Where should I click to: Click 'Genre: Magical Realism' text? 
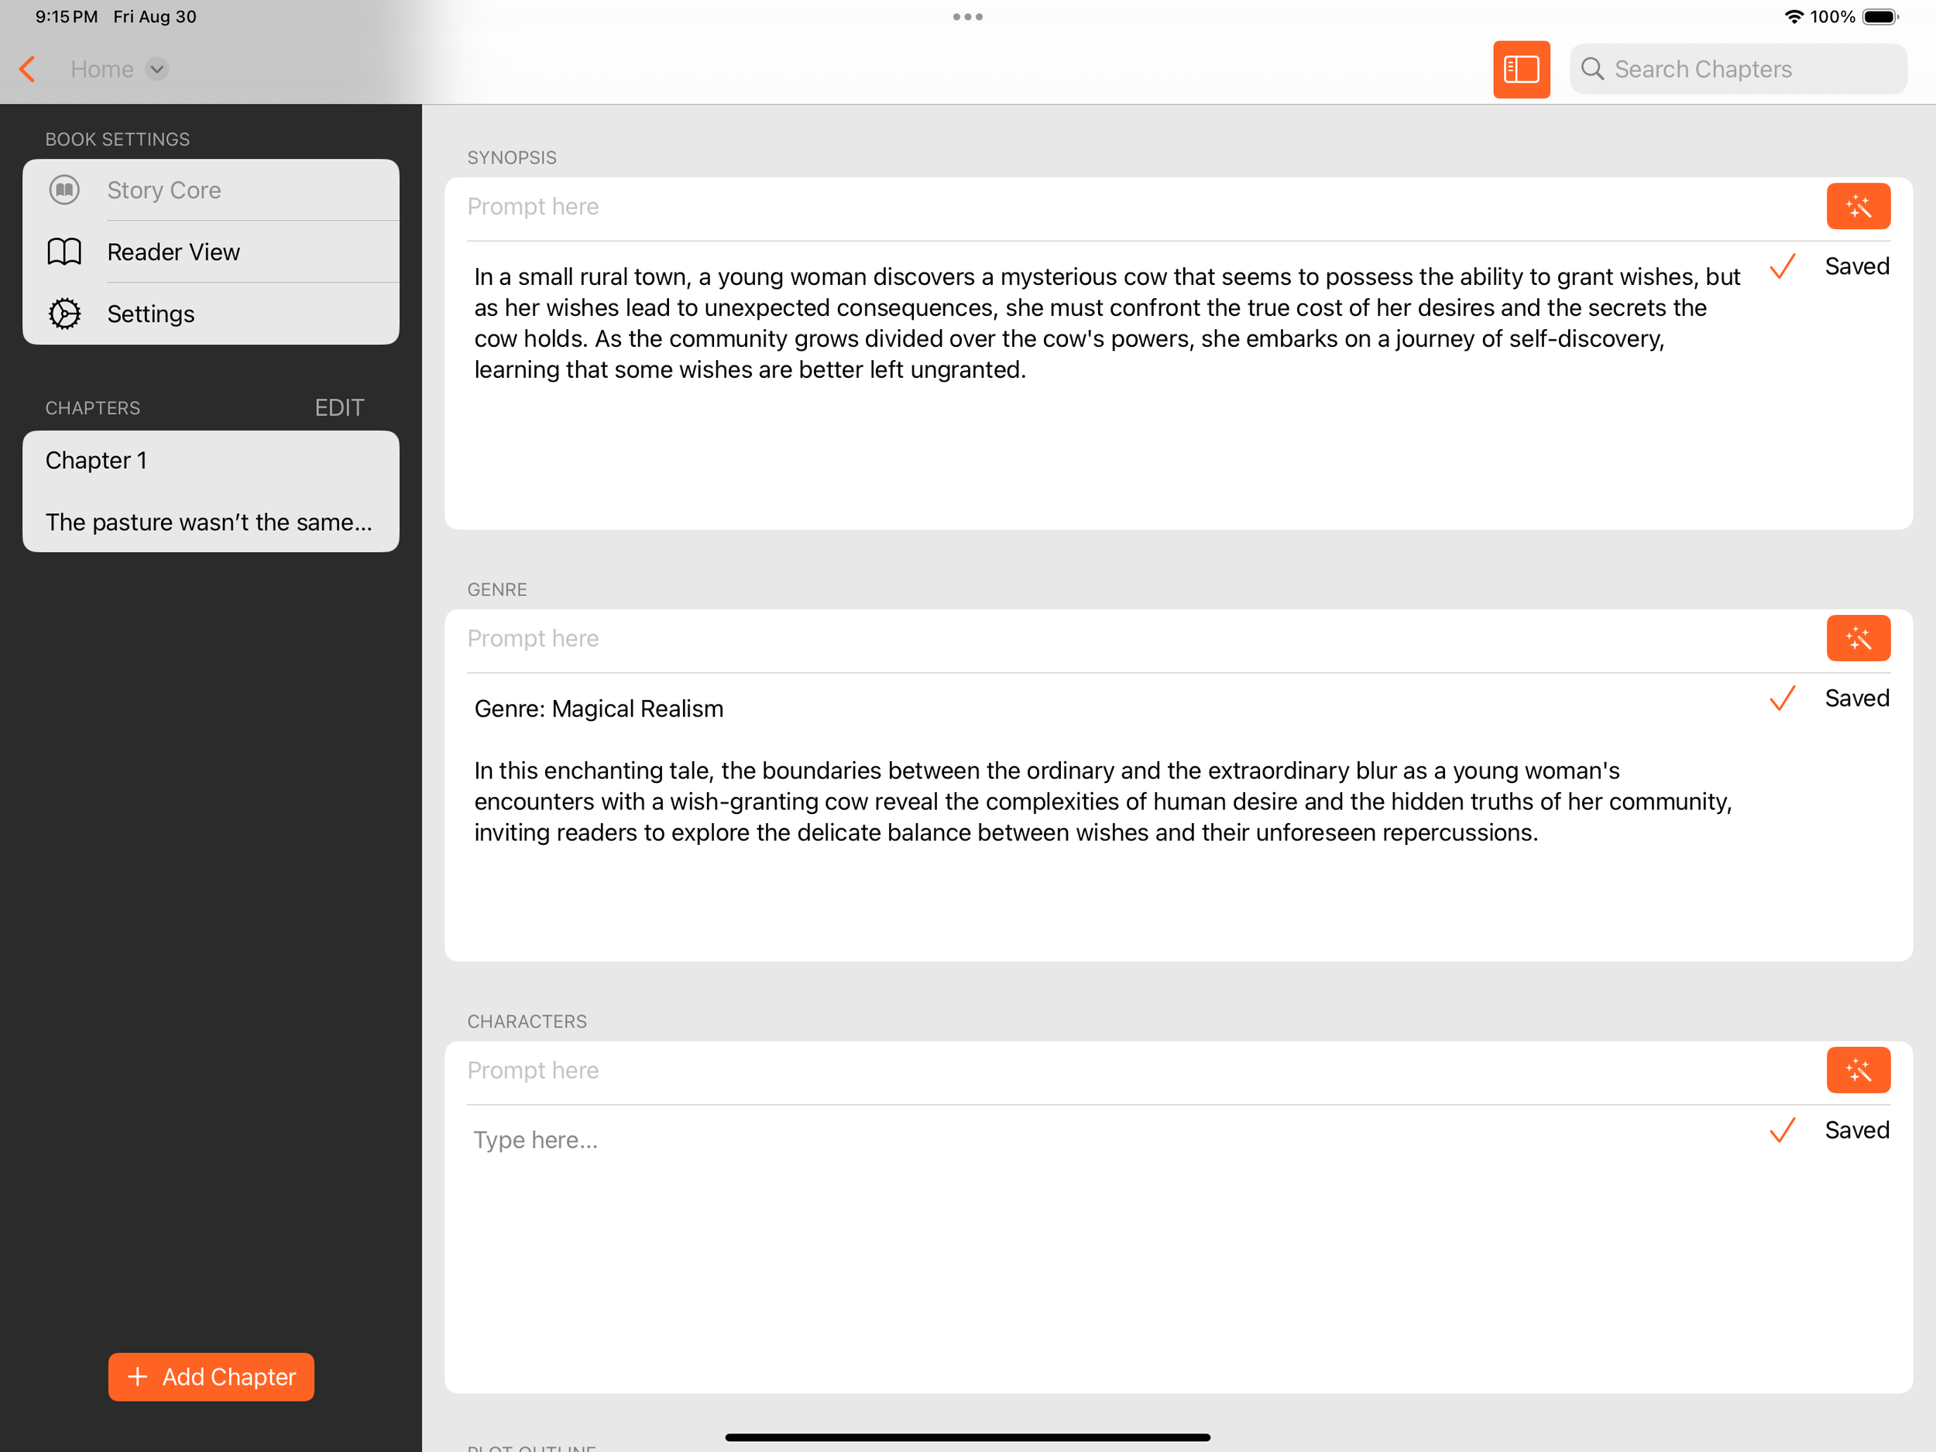click(x=599, y=709)
